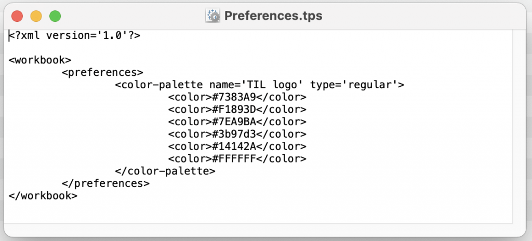Click the closing preferences tag
This screenshot has height=241, width=532.
105,183
